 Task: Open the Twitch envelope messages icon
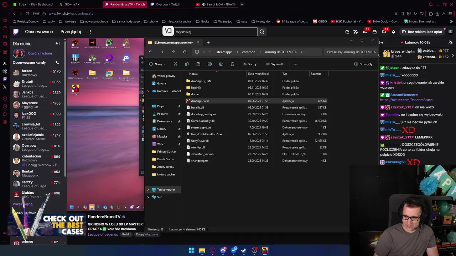pos(374,32)
